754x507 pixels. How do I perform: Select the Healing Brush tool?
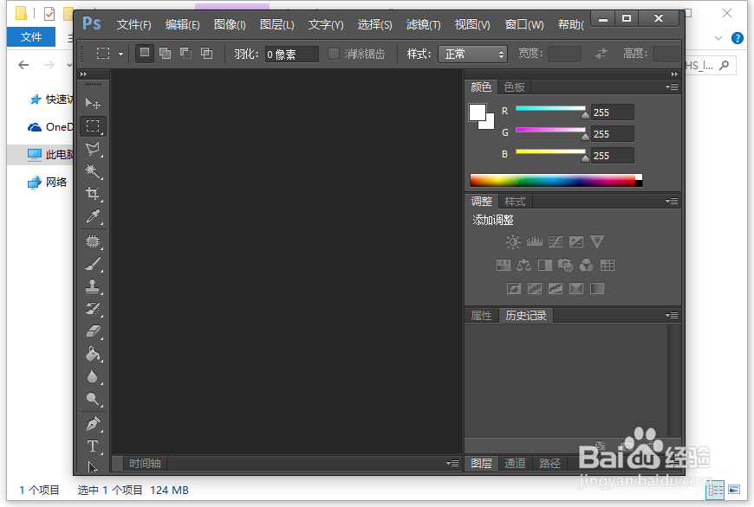93,241
